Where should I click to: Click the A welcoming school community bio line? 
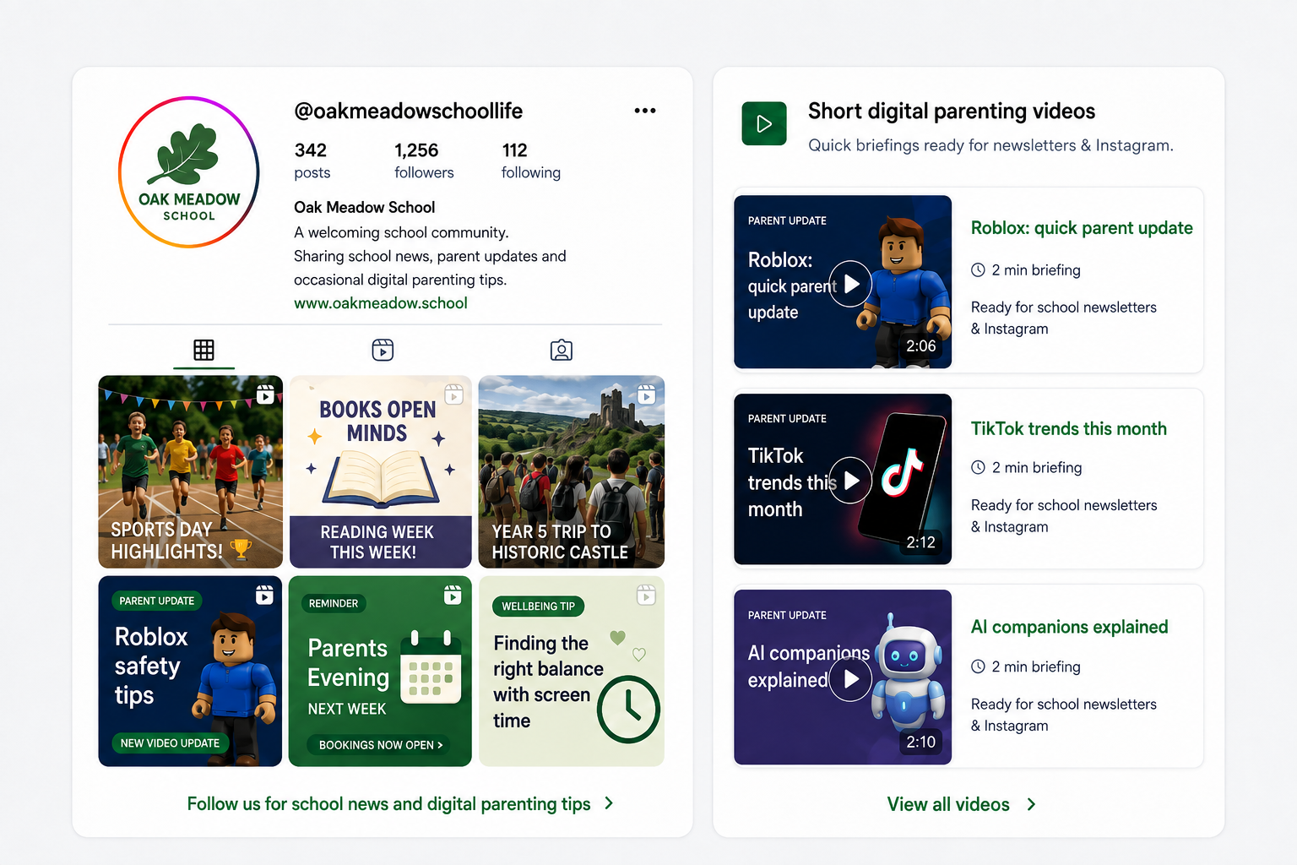pyautogui.click(x=401, y=233)
